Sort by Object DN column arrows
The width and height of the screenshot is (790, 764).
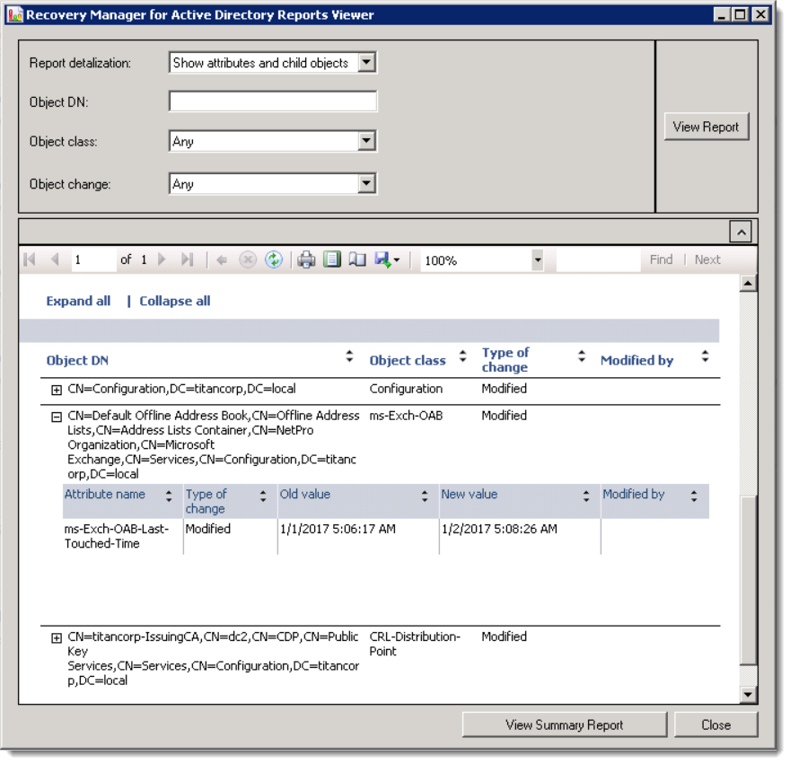[x=349, y=357]
